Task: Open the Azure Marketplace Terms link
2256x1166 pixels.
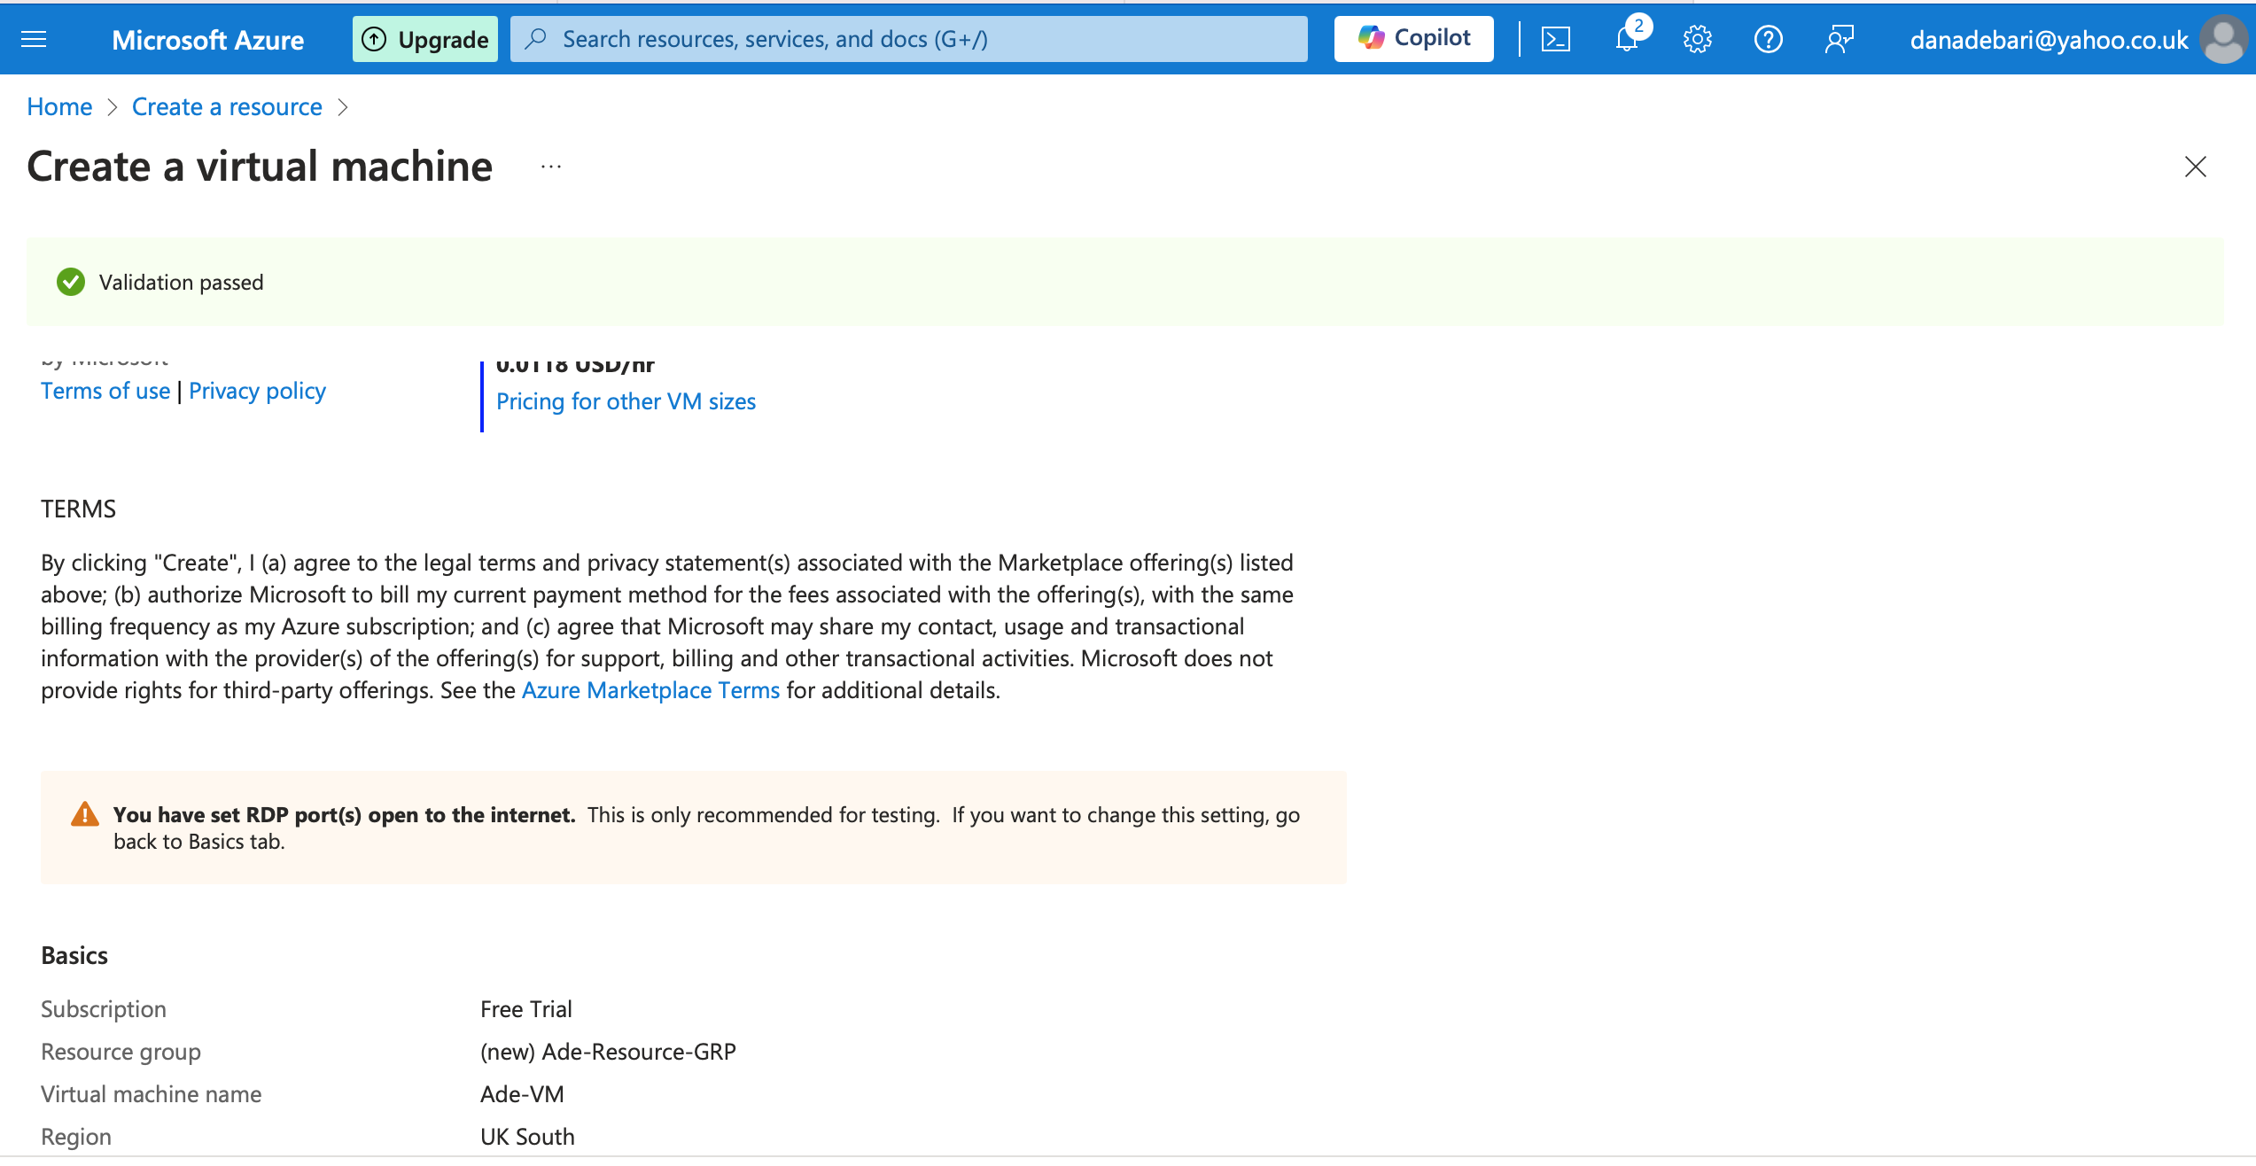Action: coord(650,690)
